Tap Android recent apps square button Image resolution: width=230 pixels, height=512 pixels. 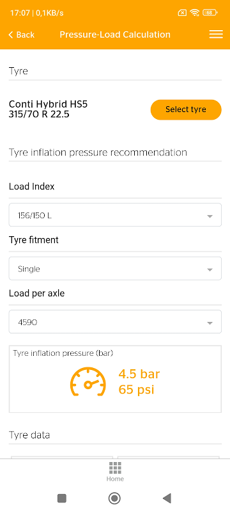61,498
